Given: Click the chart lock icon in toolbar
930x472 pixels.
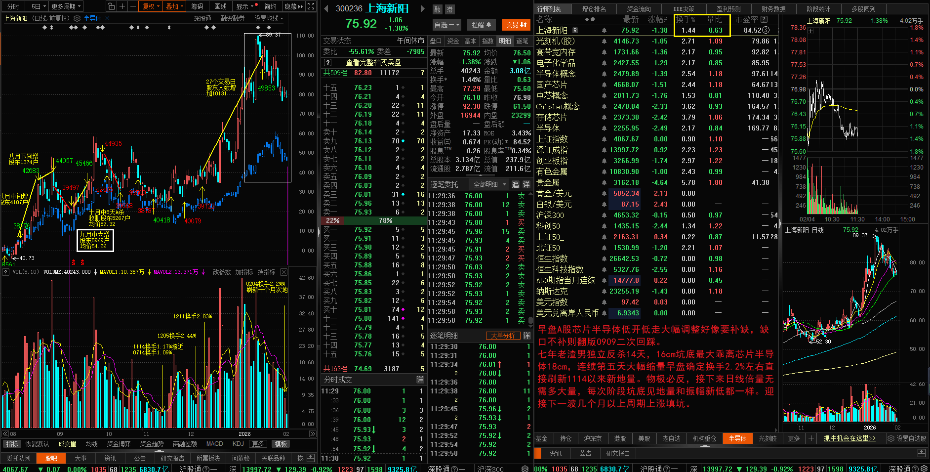Looking at the screenshot, I should [112, 6].
